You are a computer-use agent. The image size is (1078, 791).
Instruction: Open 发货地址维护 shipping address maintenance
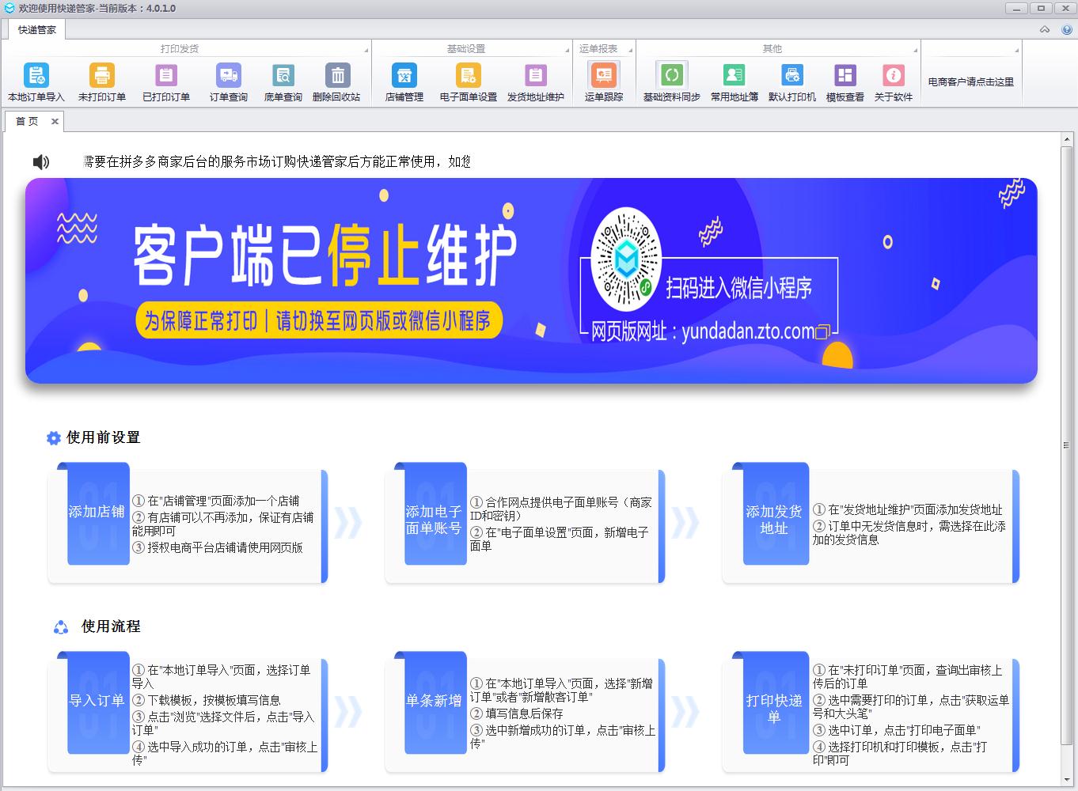coord(535,81)
